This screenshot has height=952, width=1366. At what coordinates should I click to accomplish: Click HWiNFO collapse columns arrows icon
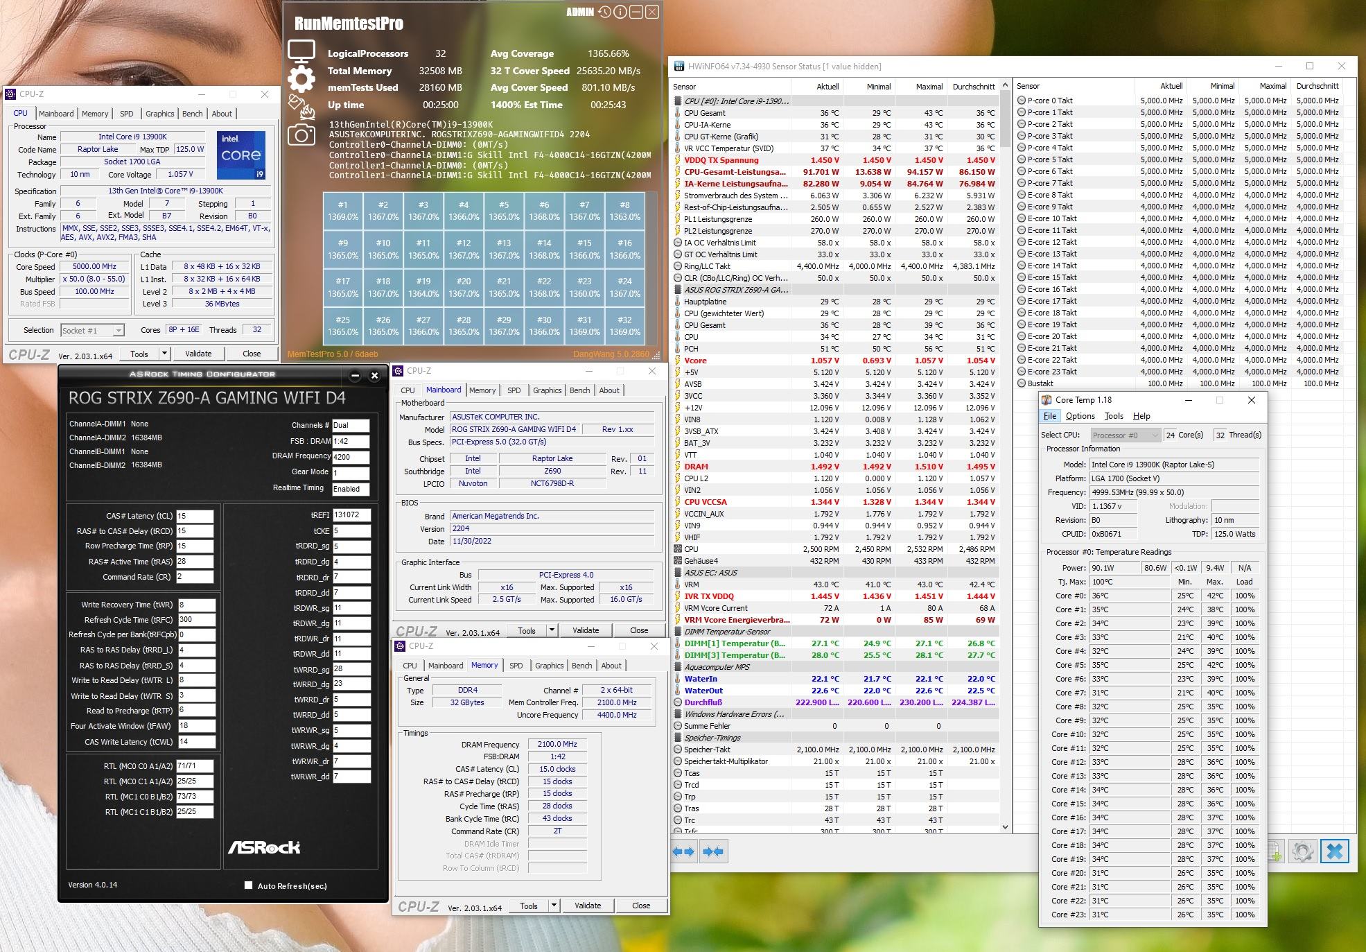coord(713,851)
